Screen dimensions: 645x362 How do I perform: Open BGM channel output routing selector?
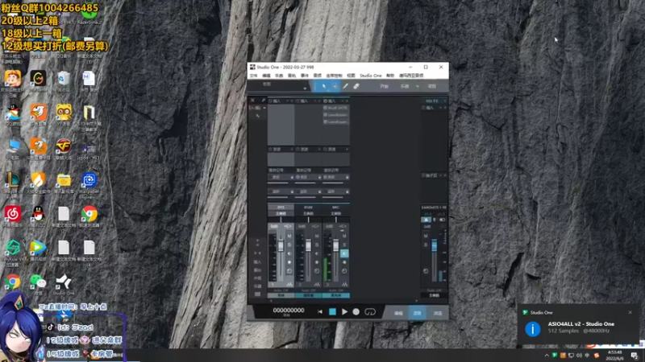309,213
